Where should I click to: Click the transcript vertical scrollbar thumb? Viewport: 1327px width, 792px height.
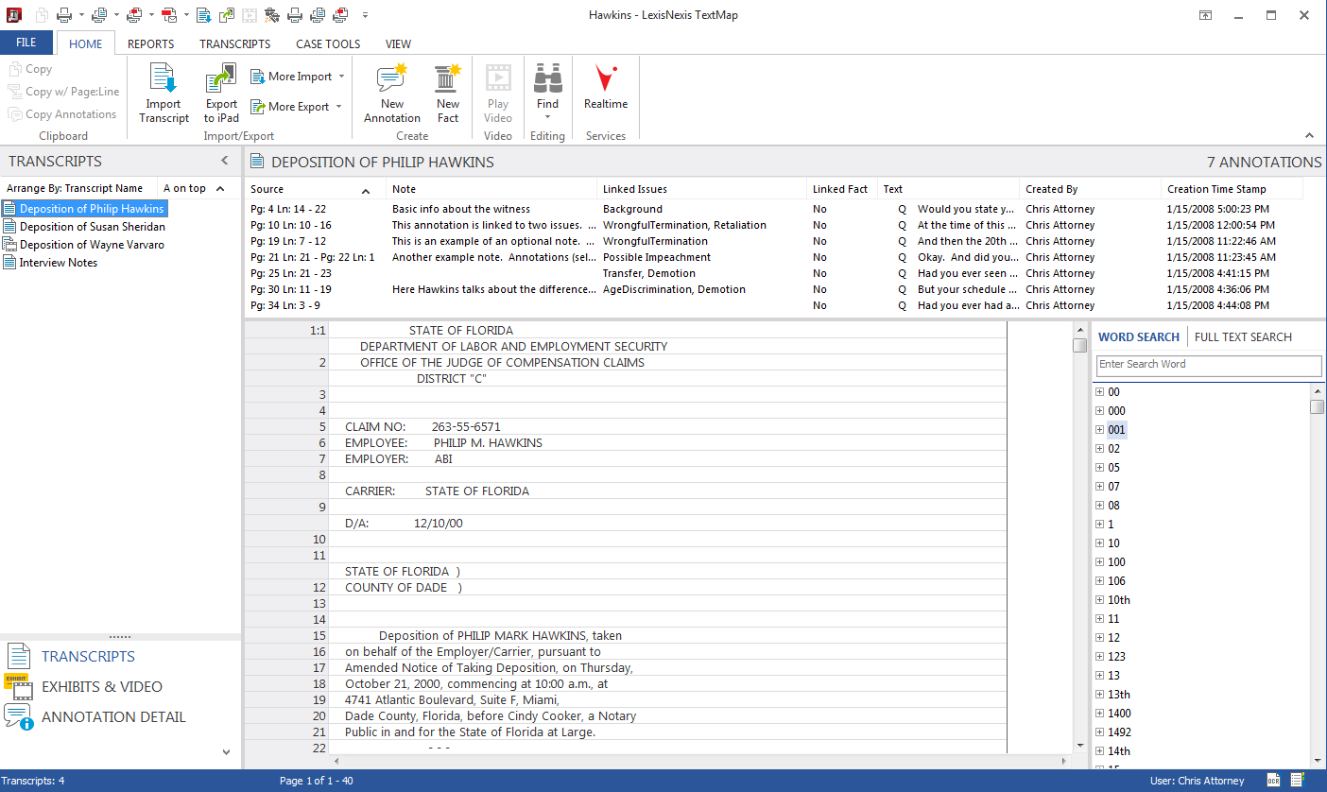(1080, 346)
